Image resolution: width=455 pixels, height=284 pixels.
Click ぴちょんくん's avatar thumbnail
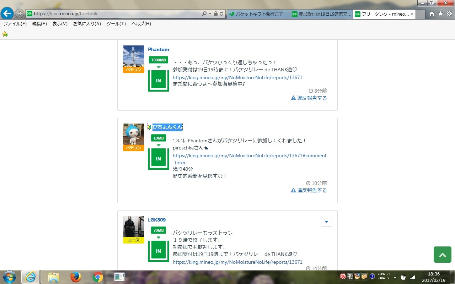pos(134,134)
